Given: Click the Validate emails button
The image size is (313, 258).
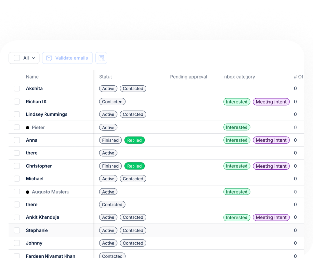Looking at the screenshot, I should 67,58.
